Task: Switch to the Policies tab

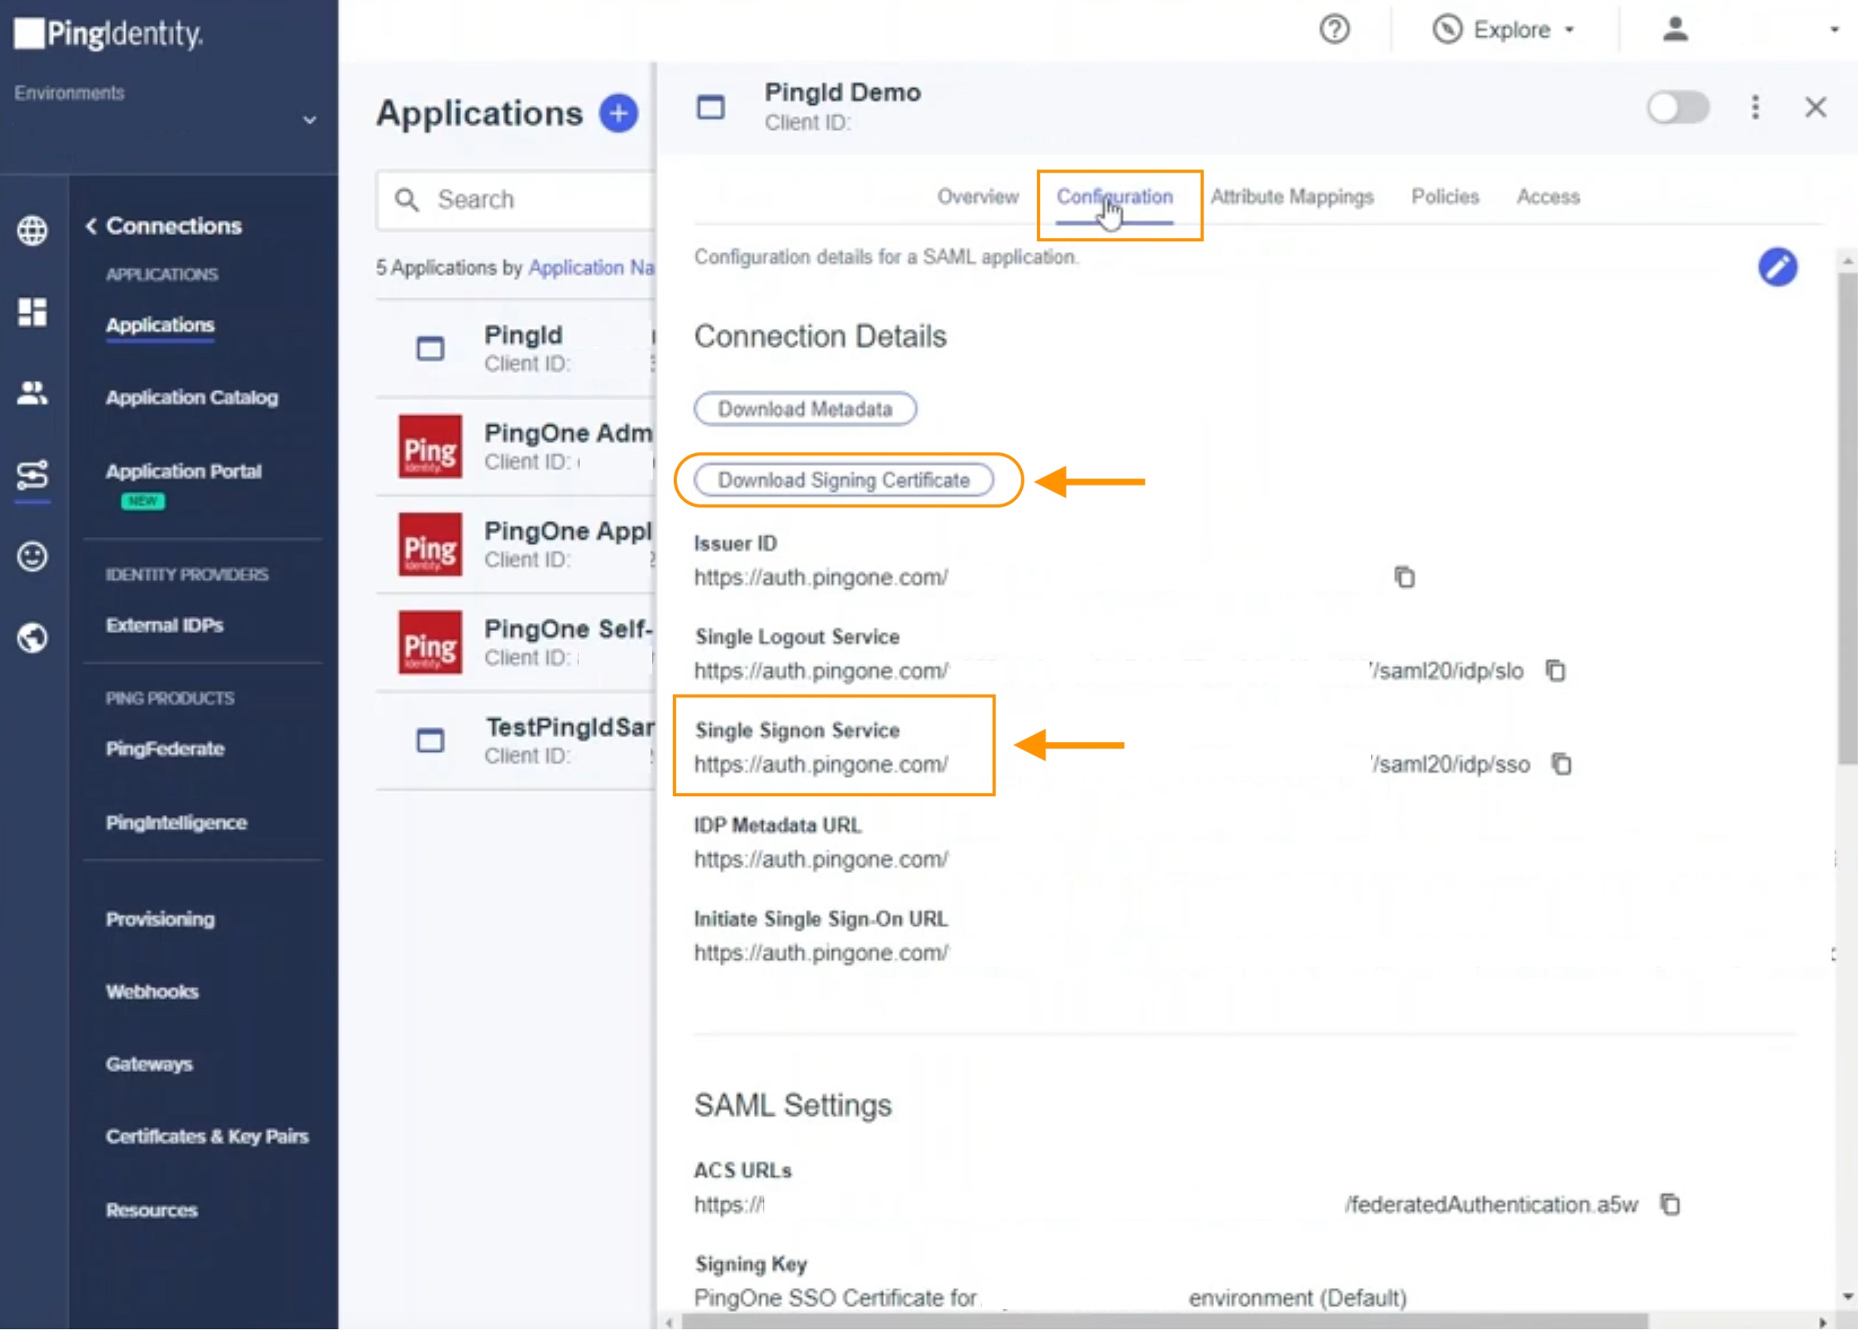Action: coord(1445,197)
